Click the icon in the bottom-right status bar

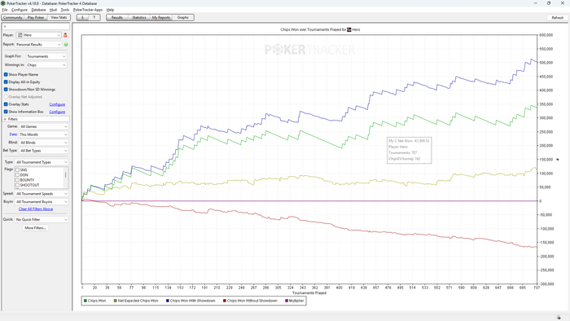(x=559, y=318)
